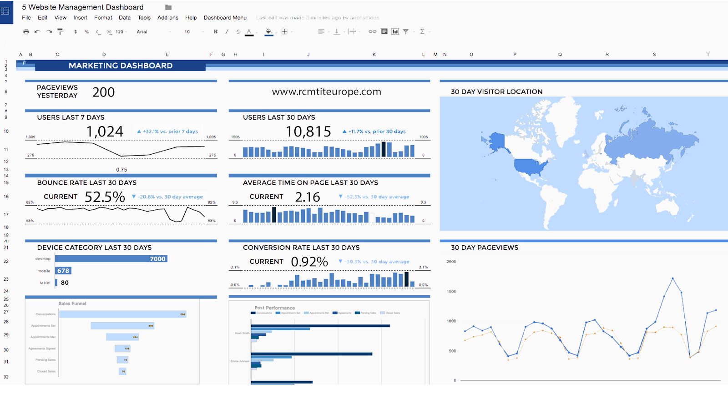
Task: Open the Format menu
Action: [103, 18]
